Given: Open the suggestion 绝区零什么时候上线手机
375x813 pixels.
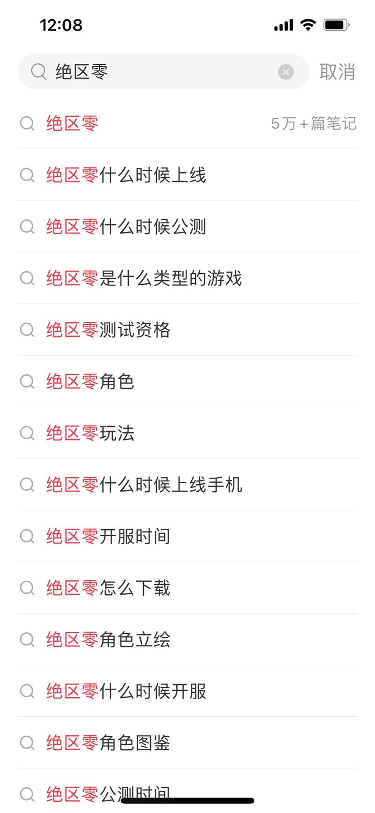Looking at the screenshot, I should pos(187,485).
